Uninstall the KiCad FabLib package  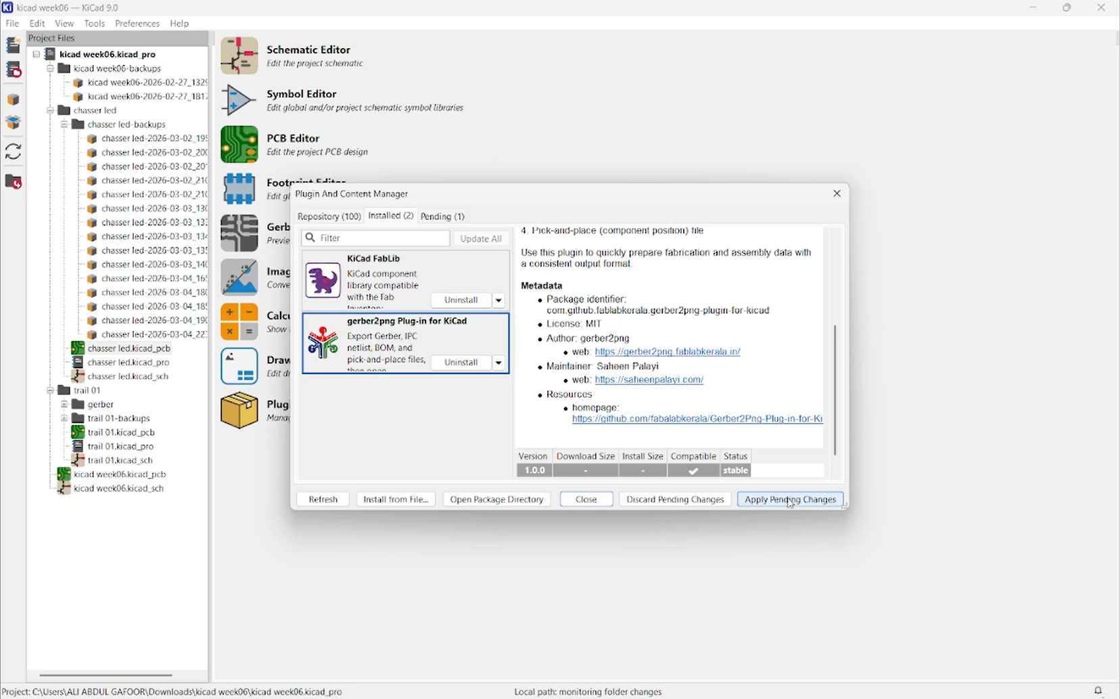click(x=461, y=300)
